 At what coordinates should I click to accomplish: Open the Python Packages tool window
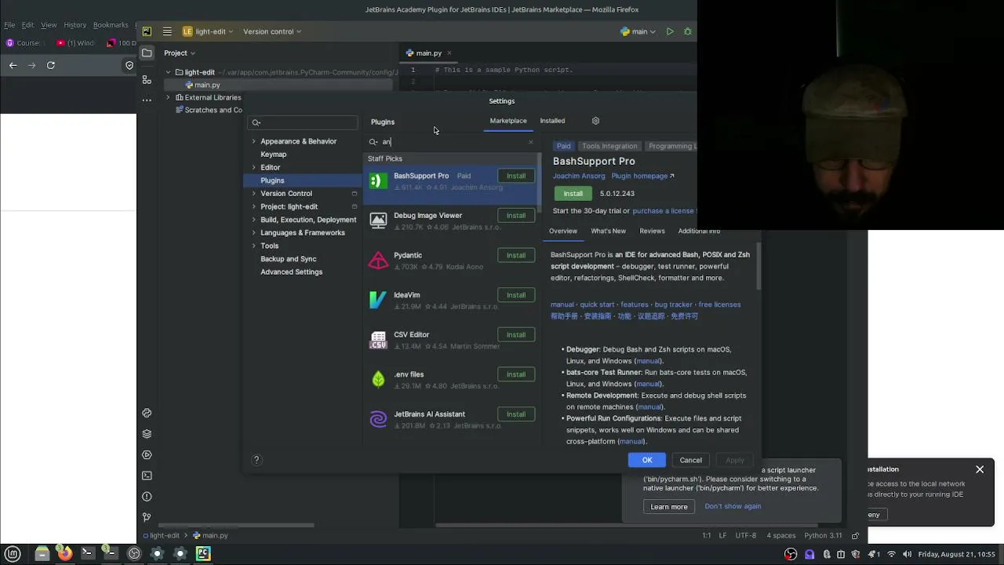[x=147, y=434]
